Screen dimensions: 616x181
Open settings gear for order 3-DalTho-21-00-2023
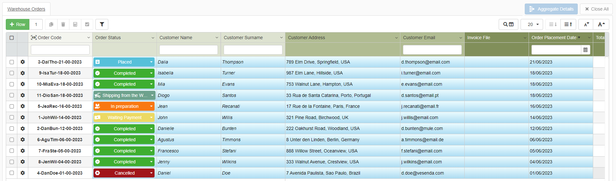tap(22, 62)
